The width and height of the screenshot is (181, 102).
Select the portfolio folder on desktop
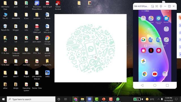(x=37, y=16)
